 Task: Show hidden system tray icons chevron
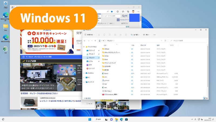tap(192, 119)
